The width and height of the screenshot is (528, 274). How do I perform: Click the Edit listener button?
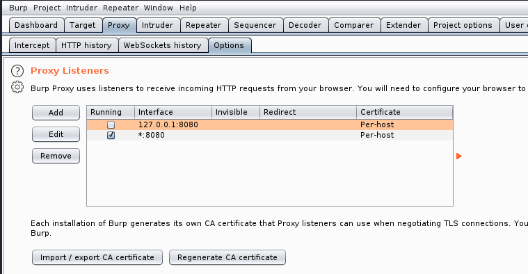pos(56,134)
